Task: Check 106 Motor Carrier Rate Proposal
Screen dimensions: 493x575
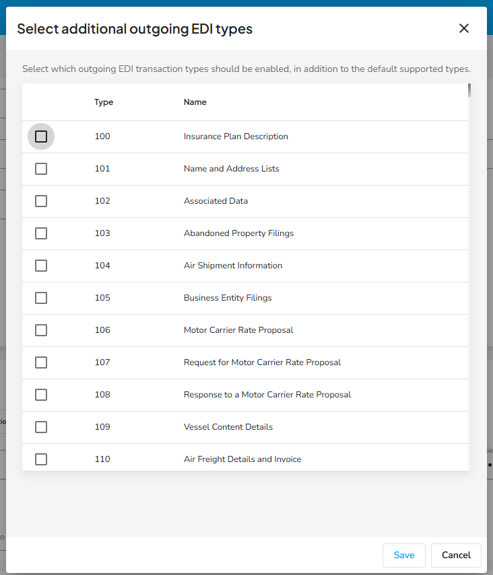Action: 41,330
